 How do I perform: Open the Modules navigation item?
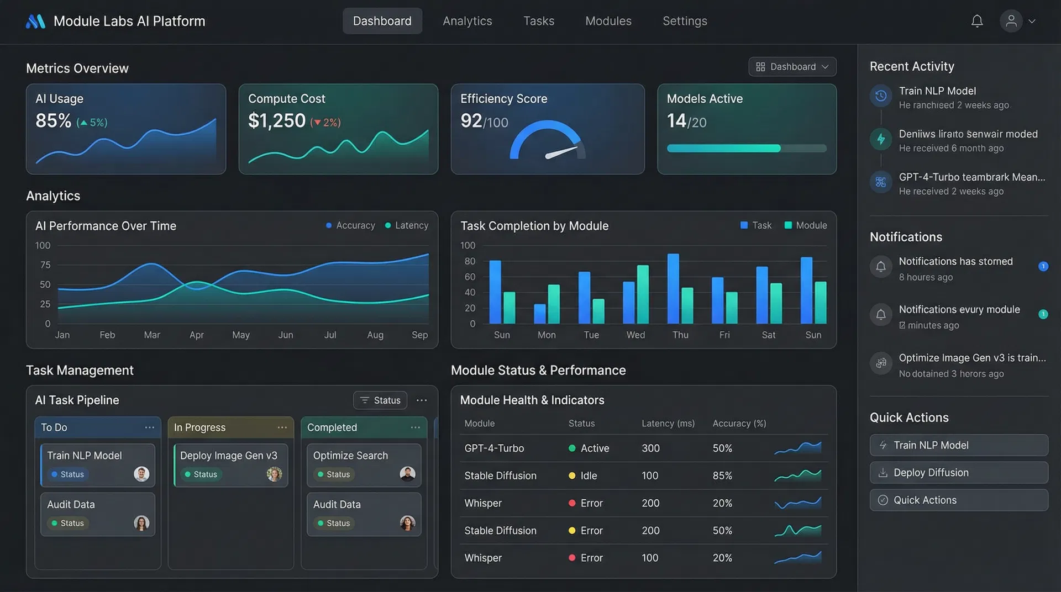pyautogui.click(x=608, y=20)
